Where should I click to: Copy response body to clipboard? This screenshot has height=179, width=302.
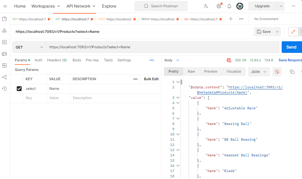coord(292,72)
